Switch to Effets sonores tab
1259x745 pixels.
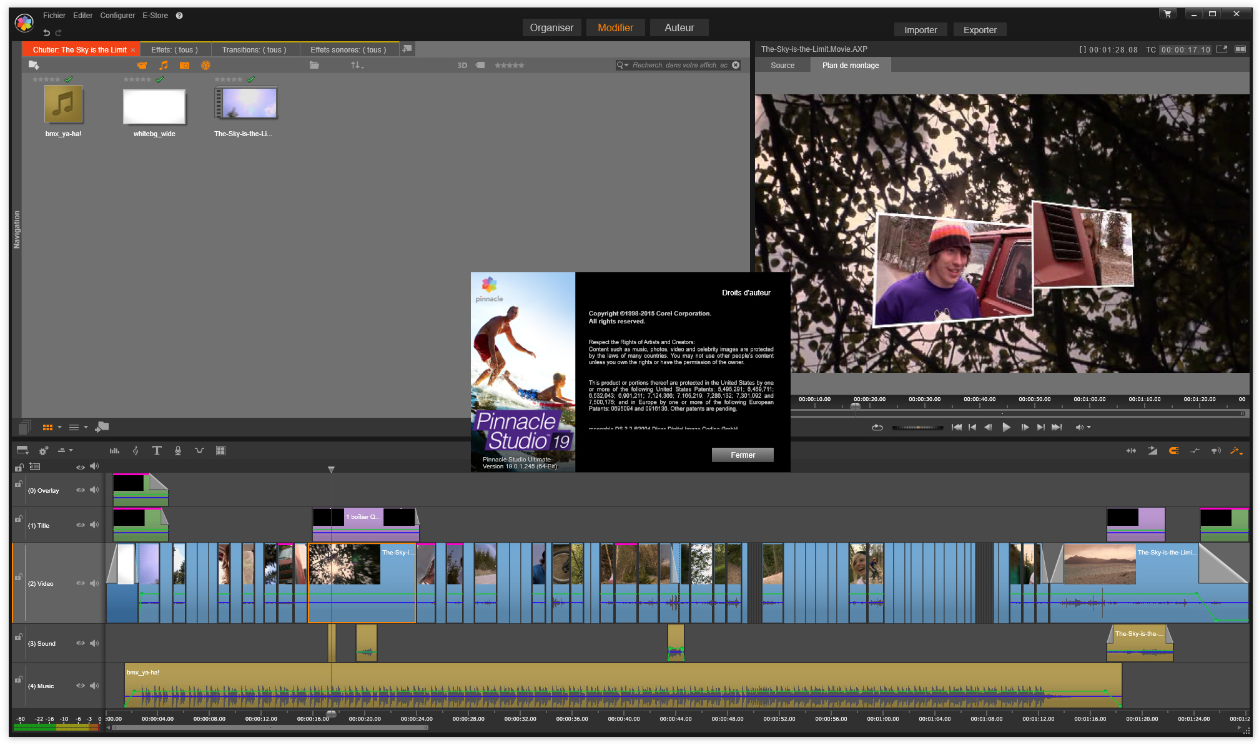[x=348, y=50]
